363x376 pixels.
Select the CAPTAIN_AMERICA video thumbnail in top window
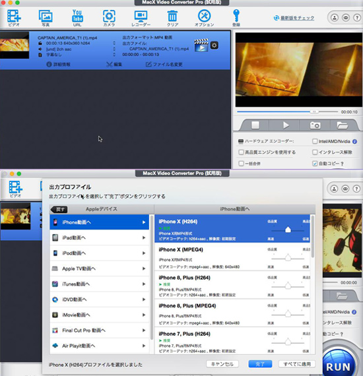15,45
